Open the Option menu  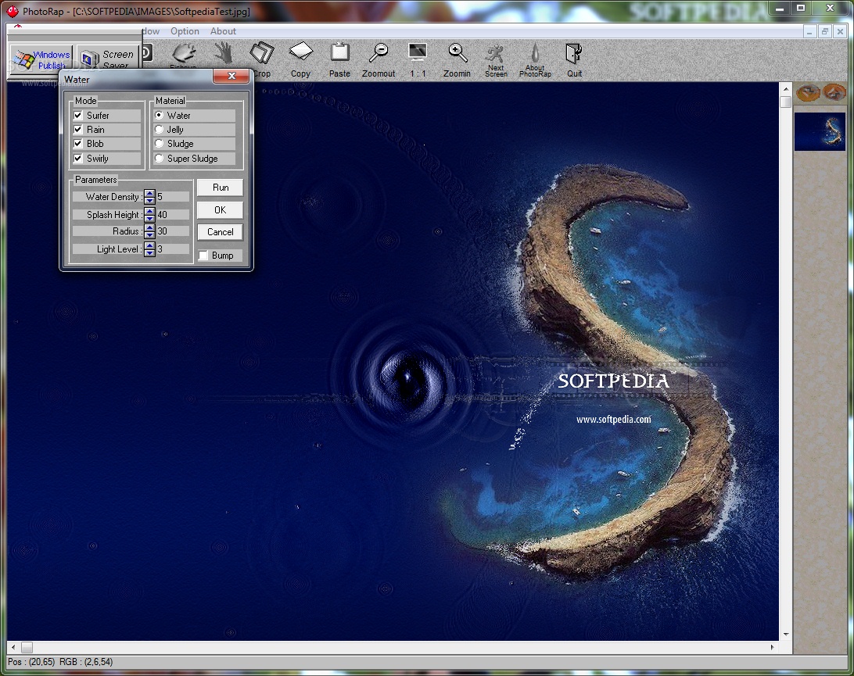point(185,31)
